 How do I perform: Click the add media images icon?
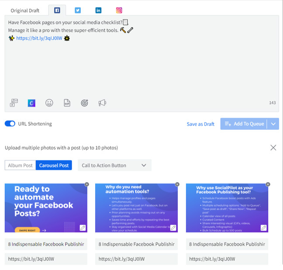point(14,103)
